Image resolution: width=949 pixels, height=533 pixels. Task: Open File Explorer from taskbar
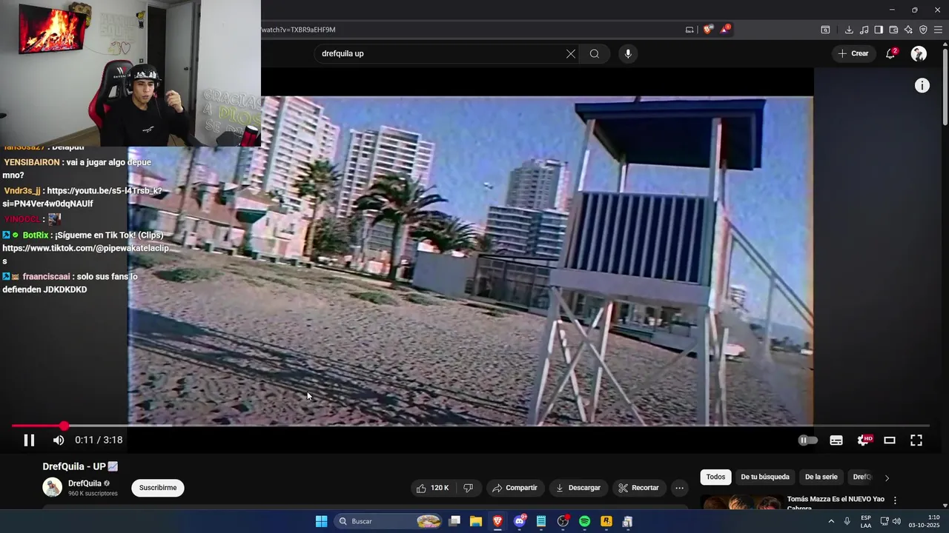tap(476, 521)
